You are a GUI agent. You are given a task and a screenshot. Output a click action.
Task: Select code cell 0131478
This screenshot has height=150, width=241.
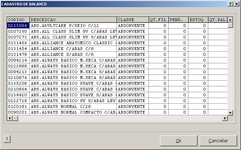point(18,54)
